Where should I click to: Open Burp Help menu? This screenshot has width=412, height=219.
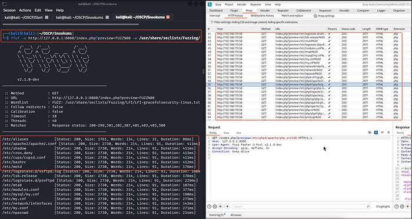coord(278,5)
